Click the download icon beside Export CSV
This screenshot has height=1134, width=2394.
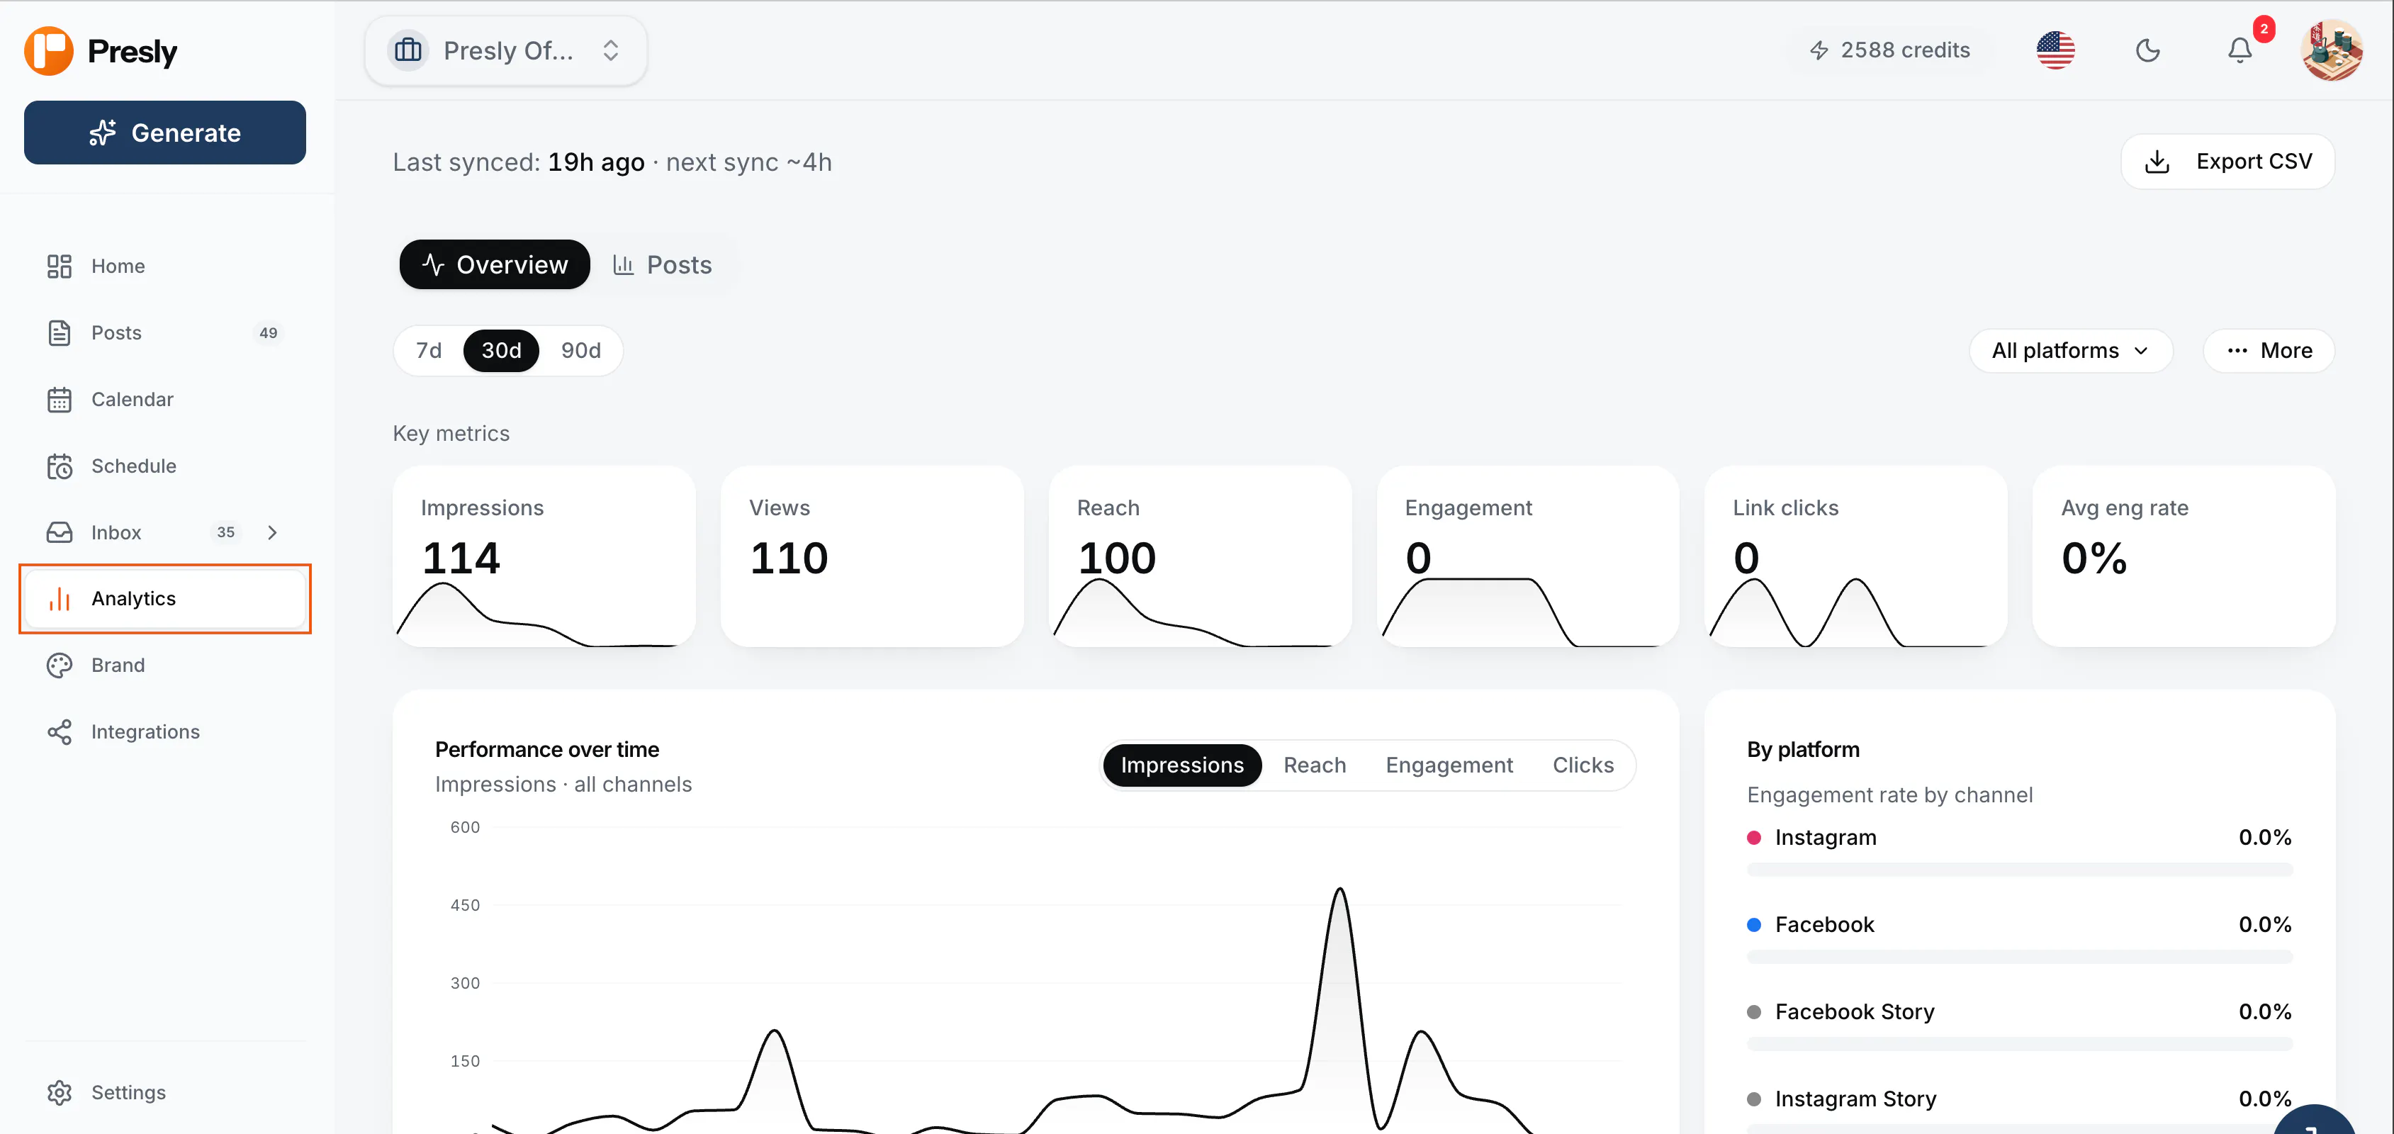2157,162
